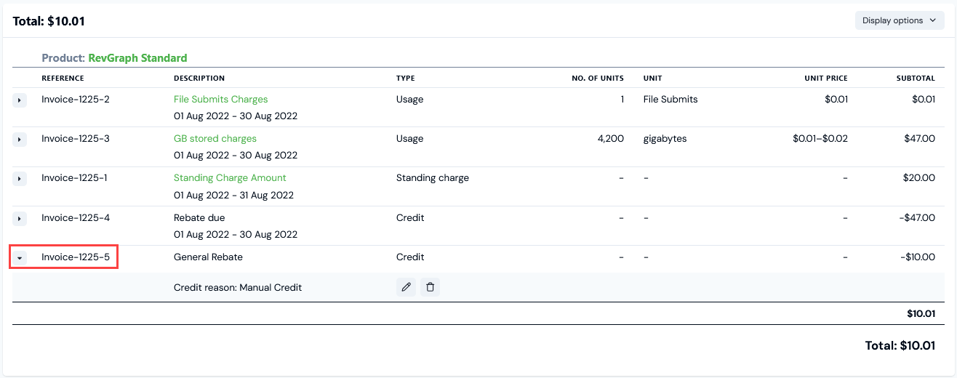Expand the Invoice-1225-4 row arrow
This screenshot has height=378, width=957.
pos(20,218)
